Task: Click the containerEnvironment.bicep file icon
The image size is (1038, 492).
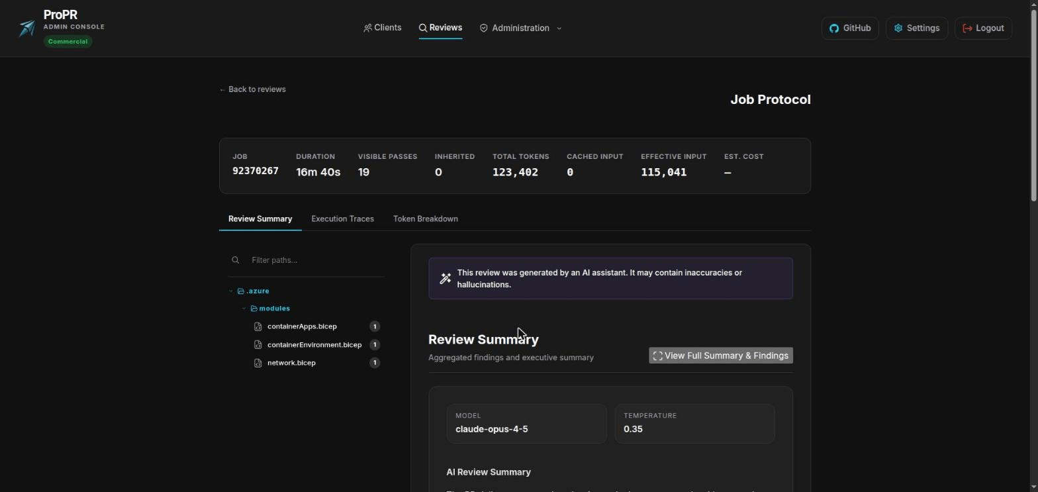Action: (x=258, y=345)
